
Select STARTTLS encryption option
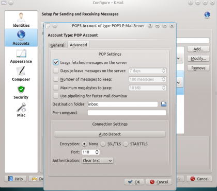coord(126,144)
